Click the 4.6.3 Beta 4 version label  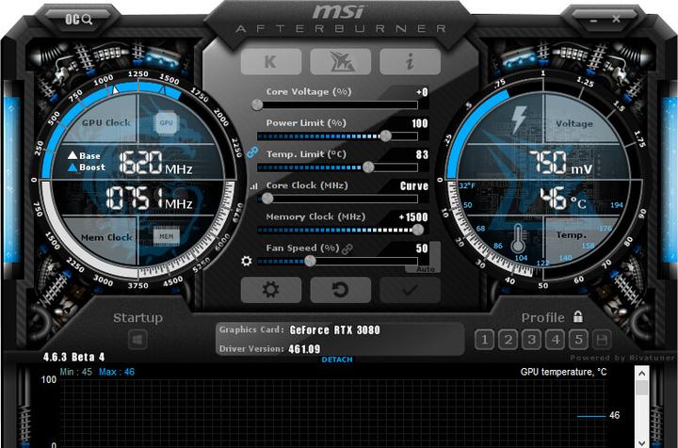[74, 358]
